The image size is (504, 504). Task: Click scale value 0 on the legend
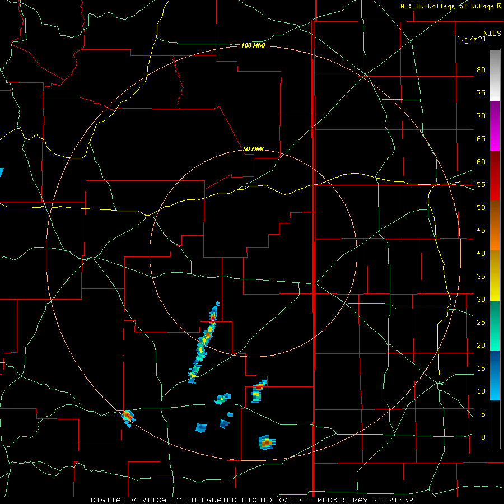pos(483,437)
